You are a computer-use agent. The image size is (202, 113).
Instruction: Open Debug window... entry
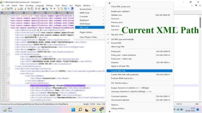click(139, 108)
